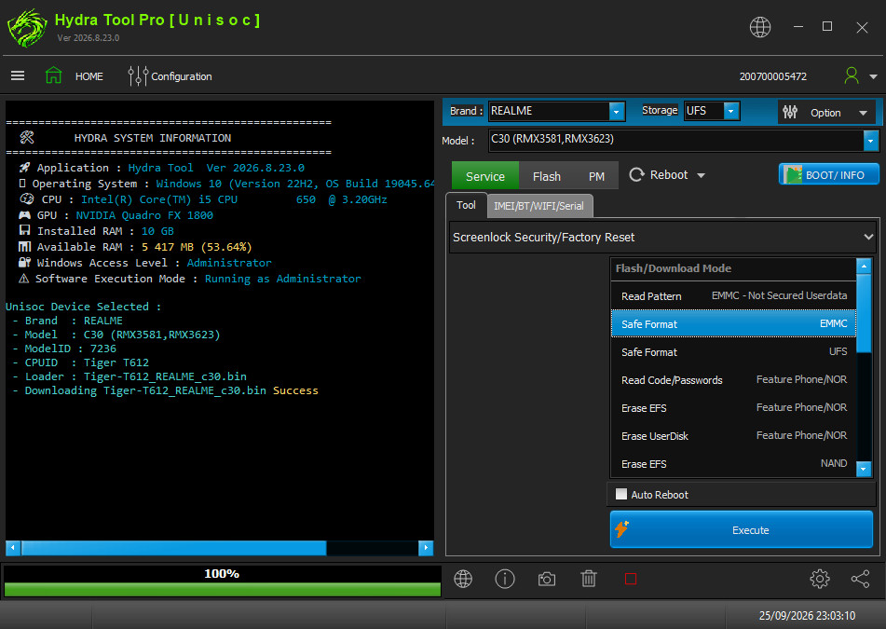Click the bottom toolbar globe icon
Screen dimensions: 886x629
(463, 579)
